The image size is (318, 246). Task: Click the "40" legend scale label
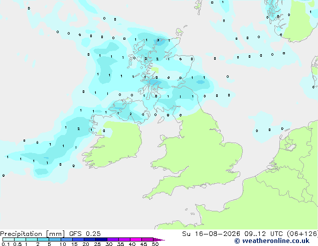pyautogui.click(x=132, y=244)
